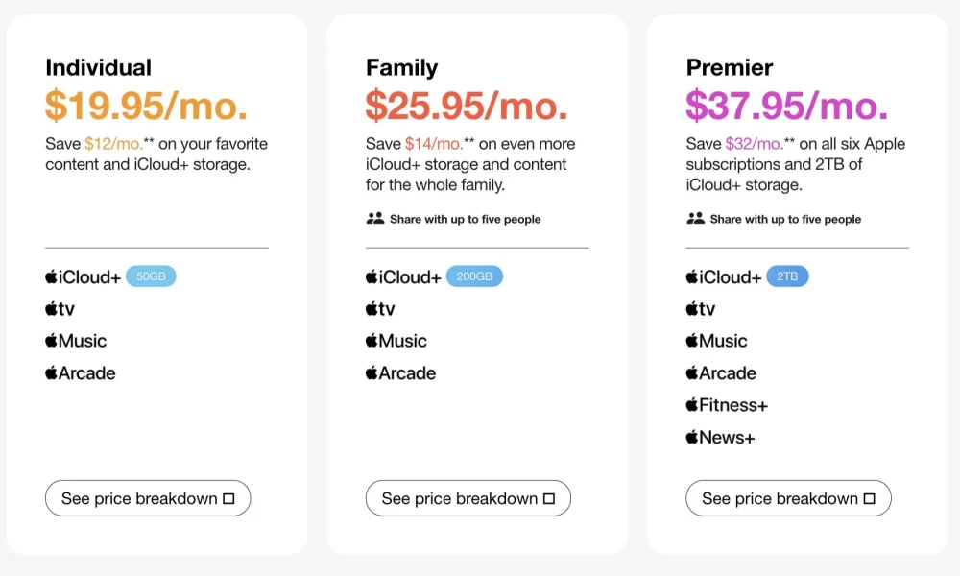Screen dimensions: 960x576
Task: Click the iCloud+ logo in Individual plan
Action: pos(83,276)
